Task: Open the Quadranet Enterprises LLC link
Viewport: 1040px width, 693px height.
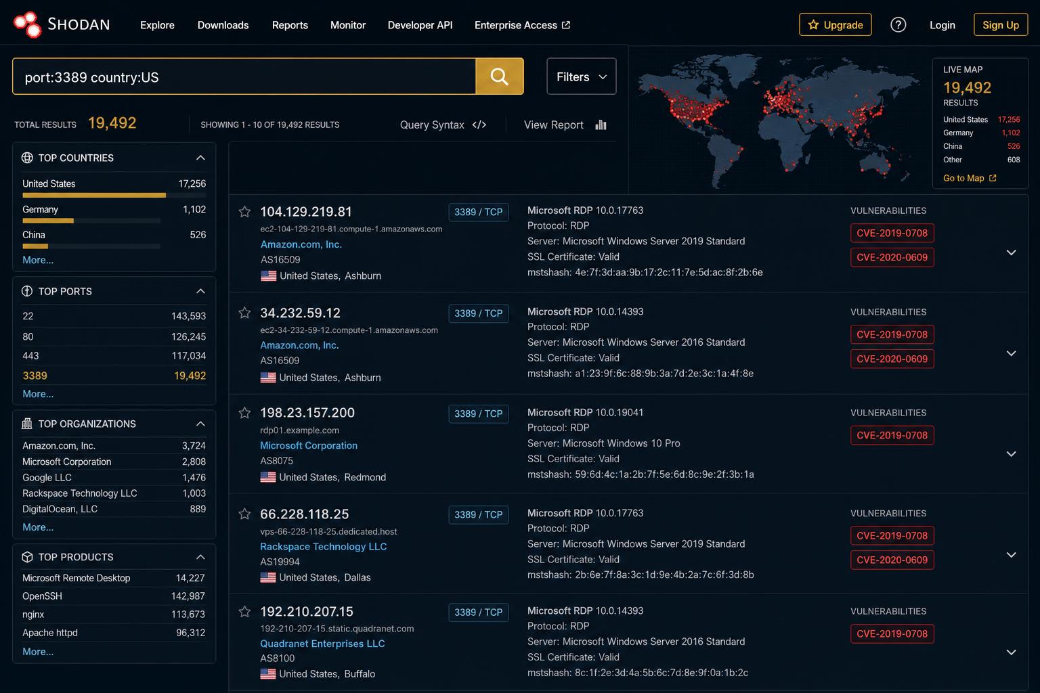Action: (322, 644)
